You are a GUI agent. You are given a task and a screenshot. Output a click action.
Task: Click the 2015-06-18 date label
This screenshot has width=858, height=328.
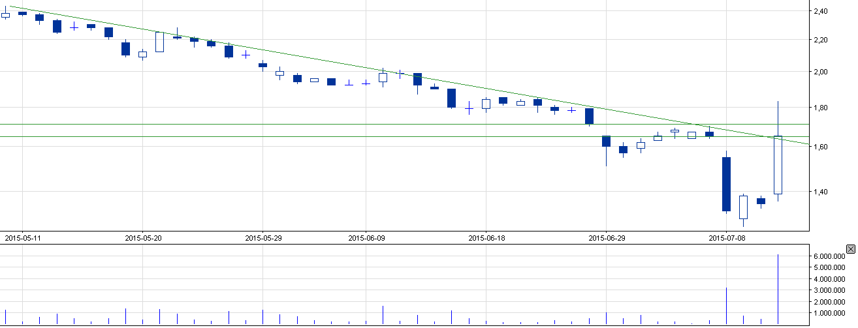(x=486, y=238)
